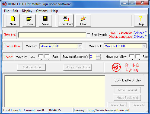Click the Chinese T Input Language link
150x114 pixels.
pos(140,33)
